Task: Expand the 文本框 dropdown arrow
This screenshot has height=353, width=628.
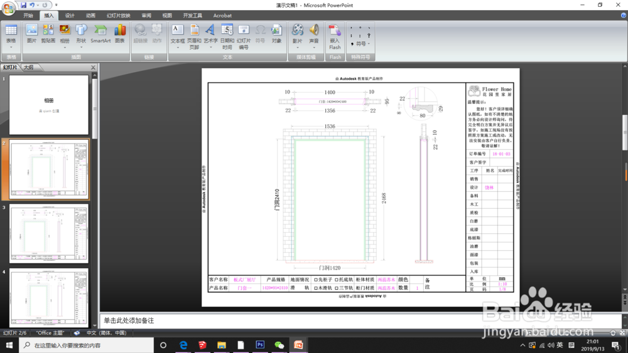Action: click(178, 48)
